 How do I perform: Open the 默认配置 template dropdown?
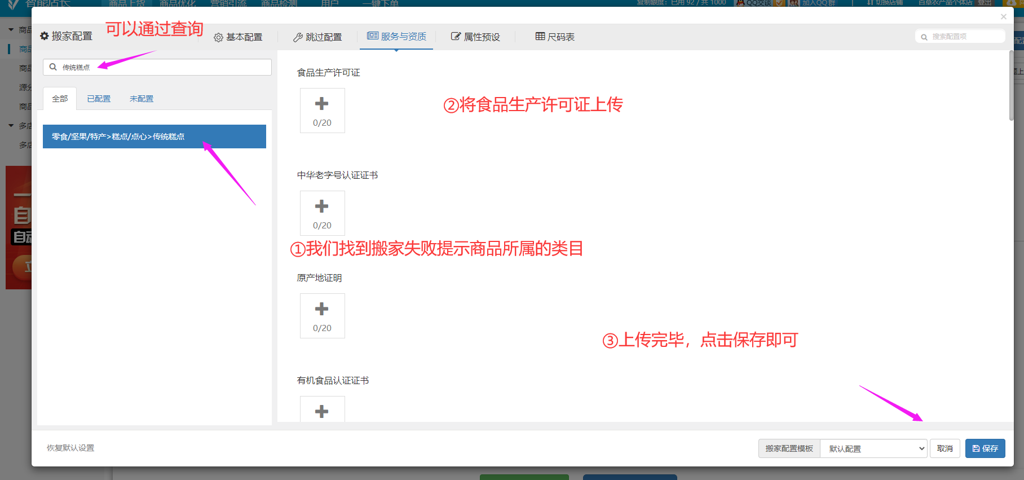(873, 448)
